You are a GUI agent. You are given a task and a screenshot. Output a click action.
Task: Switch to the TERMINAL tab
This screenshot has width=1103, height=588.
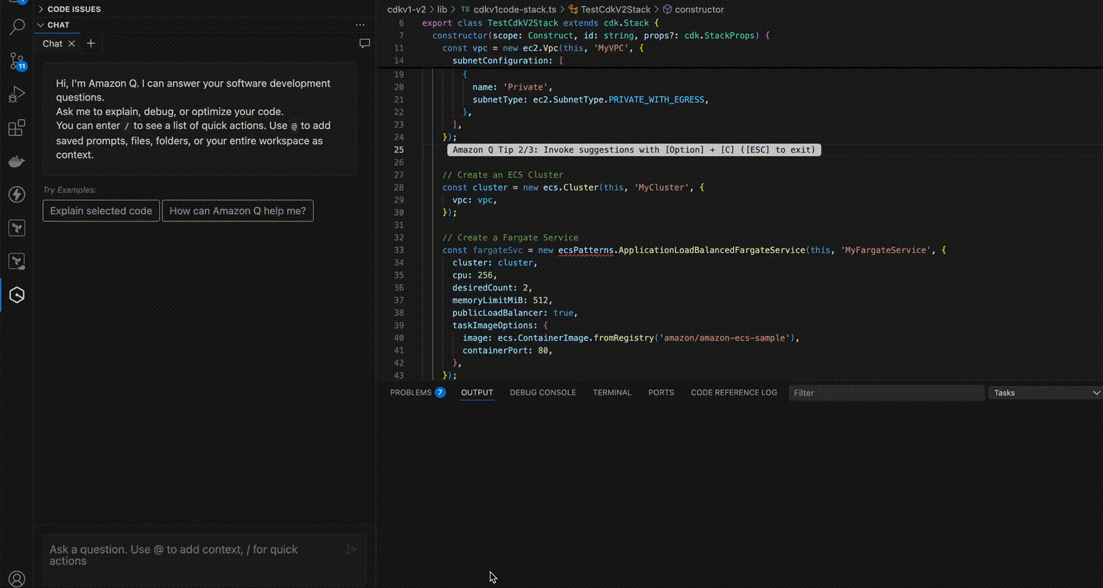[612, 392]
